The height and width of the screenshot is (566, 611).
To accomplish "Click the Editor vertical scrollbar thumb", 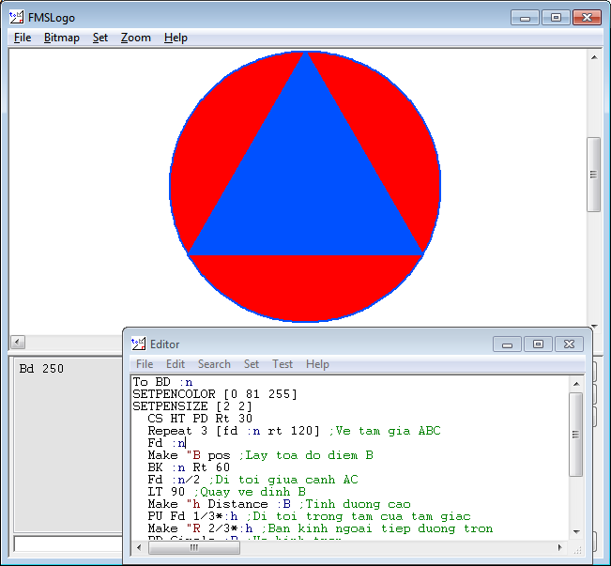I will pyautogui.click(x=576, y=435).
